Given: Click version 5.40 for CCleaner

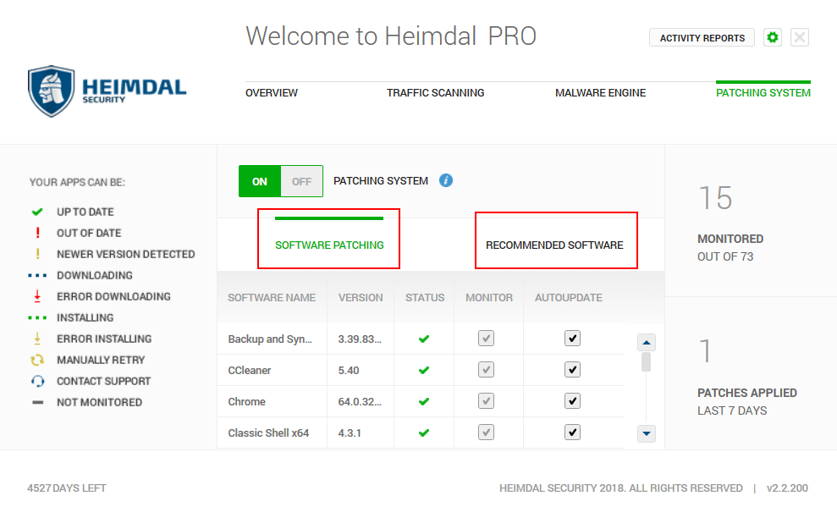Looking at the screenshot, I should pos(349,371).
